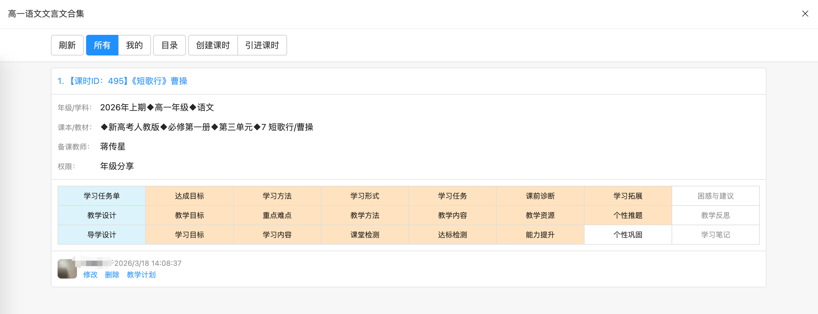The height and width of the screenshot is (314, 818).
Task: Open the 教学资源 cell
Action: tap(540, 215)
